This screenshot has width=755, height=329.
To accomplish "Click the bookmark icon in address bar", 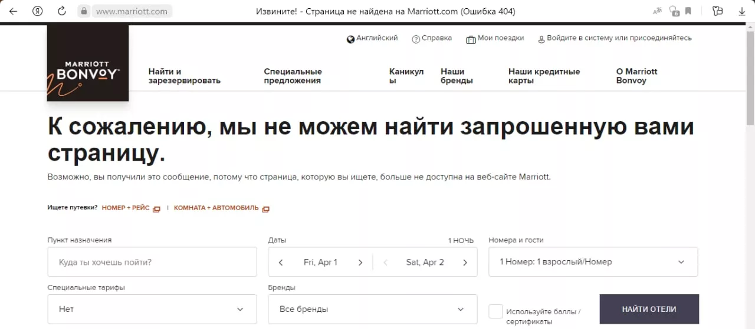I will point(688,11).
